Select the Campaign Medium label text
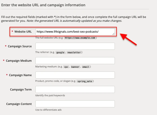Viewport: 157px width, 115px height. 19,61
